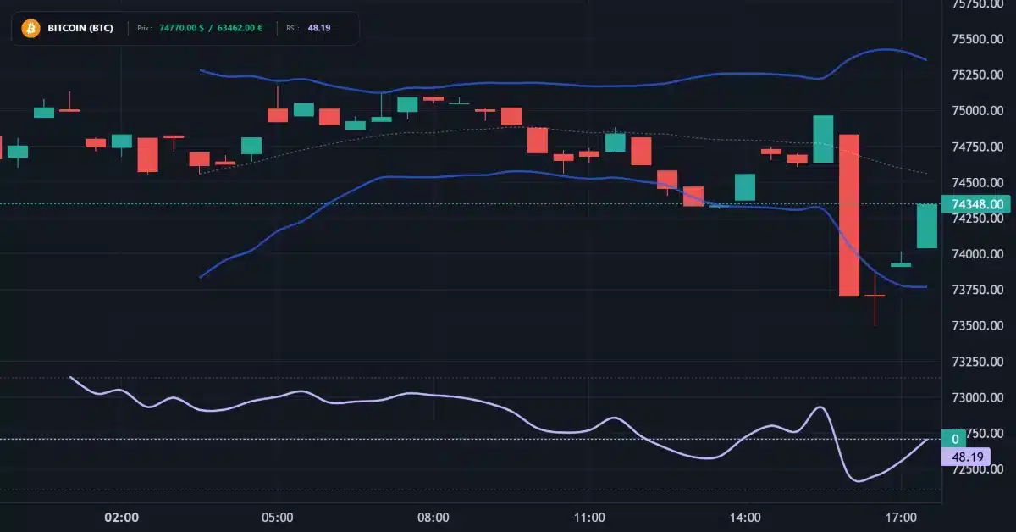Click the 08:00 time axis label
1016x532 pixels.
pyautogui.click(x=434, y=517)
